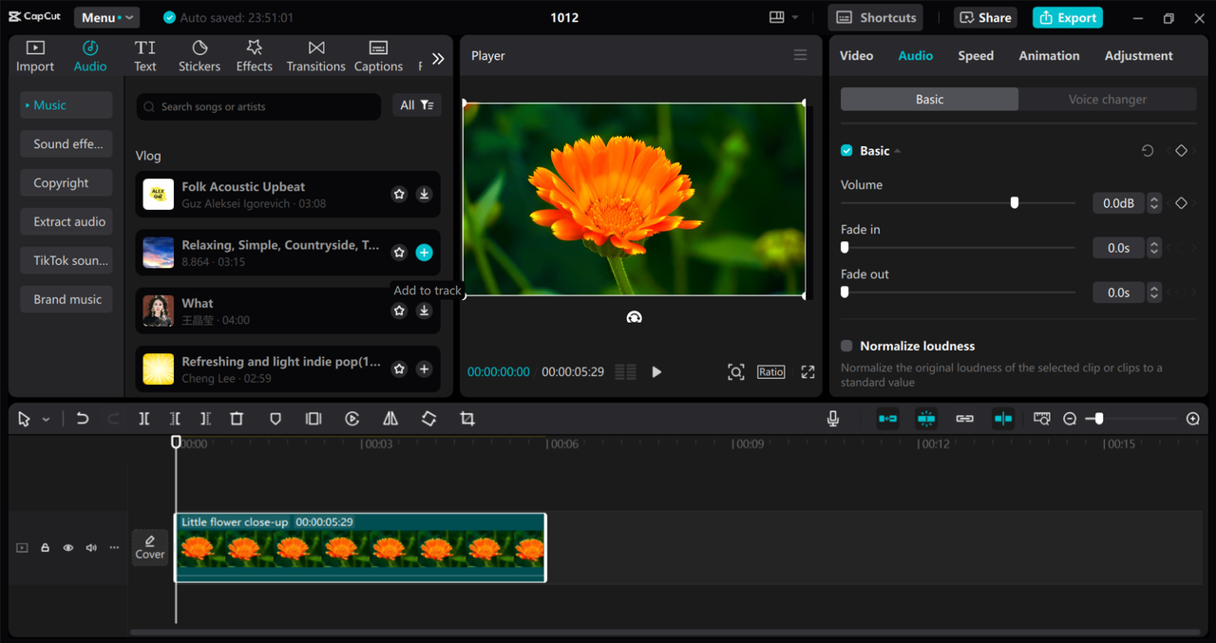Click the Share button
The height and width of the screenshot is (643, 1216).
click(985, 17)
